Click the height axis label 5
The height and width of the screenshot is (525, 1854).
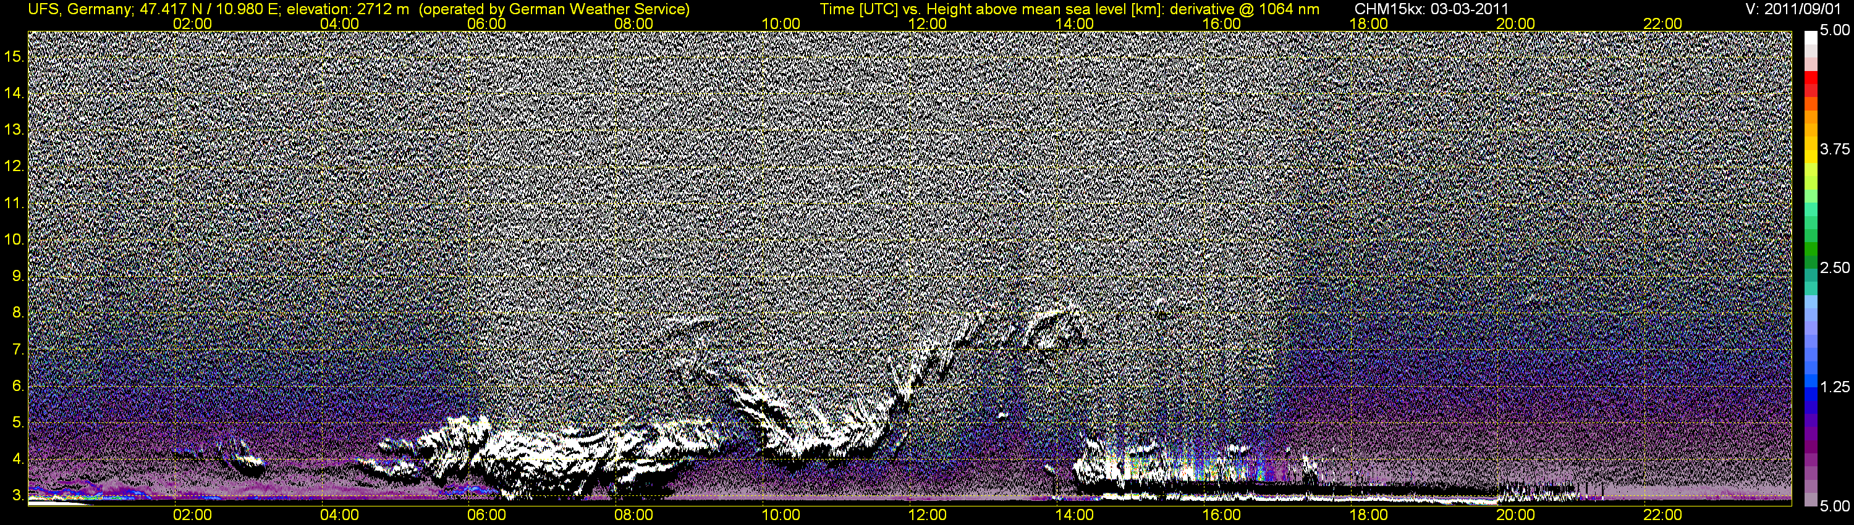pyautogui.click(x=17, y=422)
